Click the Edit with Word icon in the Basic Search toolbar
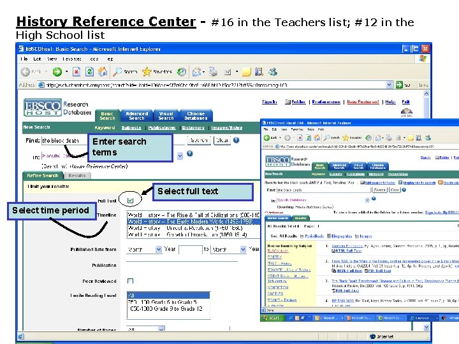 (x=228, y=71)
